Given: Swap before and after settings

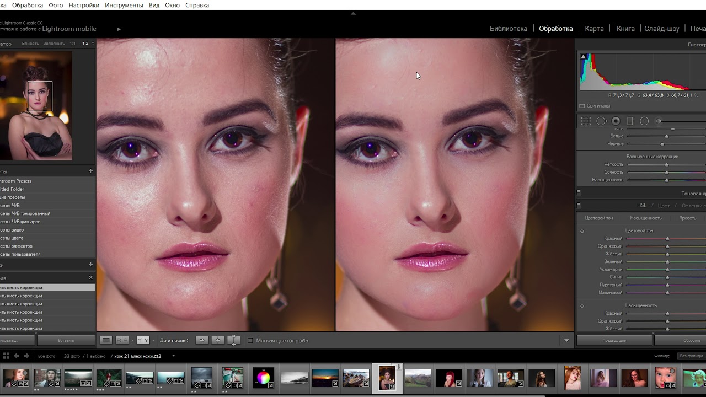Looking at the screenshot, I should pos(234,340).
